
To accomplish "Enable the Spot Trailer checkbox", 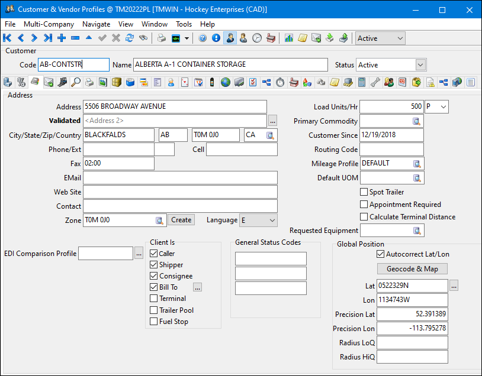I will [364, 192].
